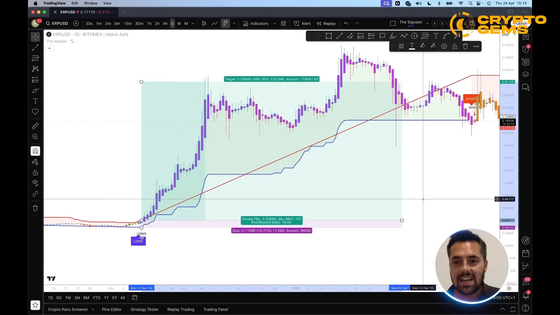Image resolution: width=560 pixels, height=315 pixels.
Task: Select text T tool in favorites toolbar
Action: click(x=436, y=36)
